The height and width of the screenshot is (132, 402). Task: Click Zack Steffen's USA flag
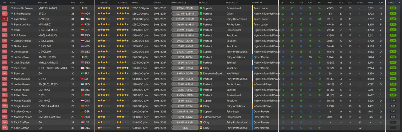83,122
